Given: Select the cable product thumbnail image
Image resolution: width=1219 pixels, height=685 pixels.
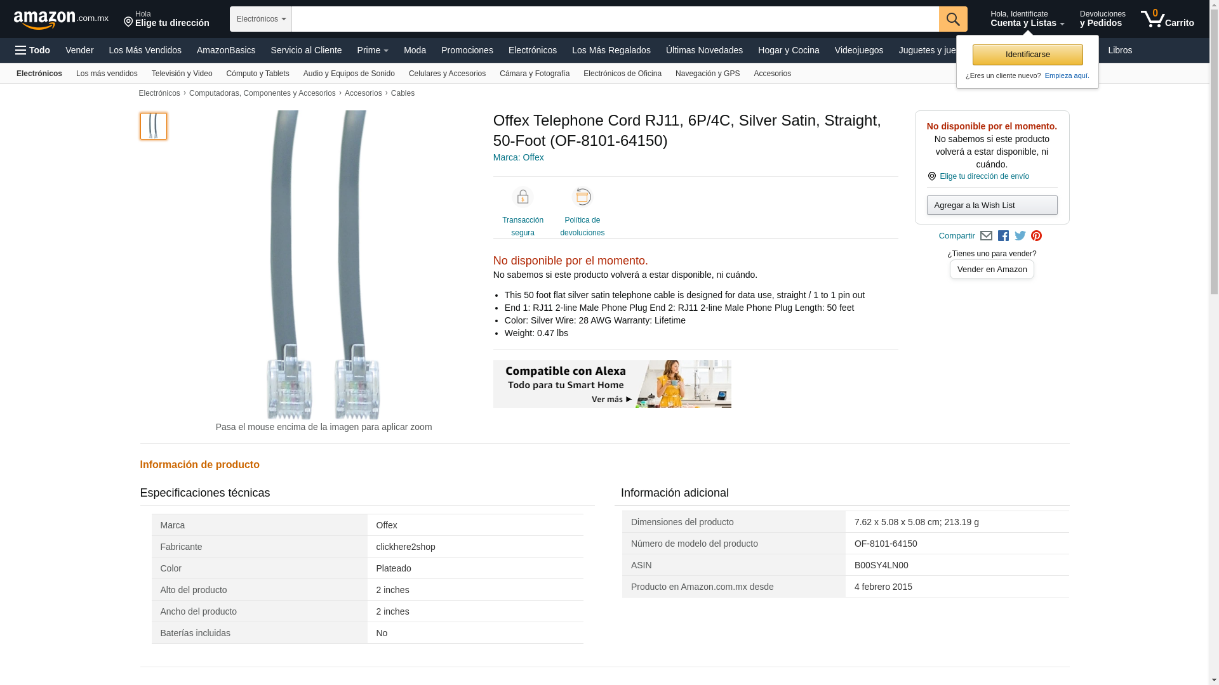Looking at the screenshot, I should (x=153, y=126).
